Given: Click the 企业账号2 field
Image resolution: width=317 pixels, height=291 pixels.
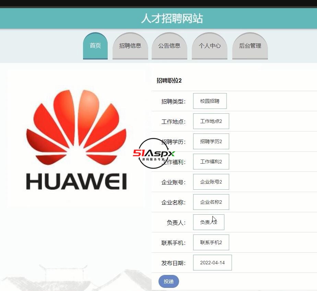Looking at the screenshot, I should click(x=211, y=182).
